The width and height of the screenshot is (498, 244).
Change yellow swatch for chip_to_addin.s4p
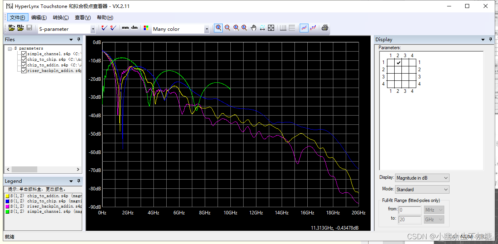click(x=7, y=196)
